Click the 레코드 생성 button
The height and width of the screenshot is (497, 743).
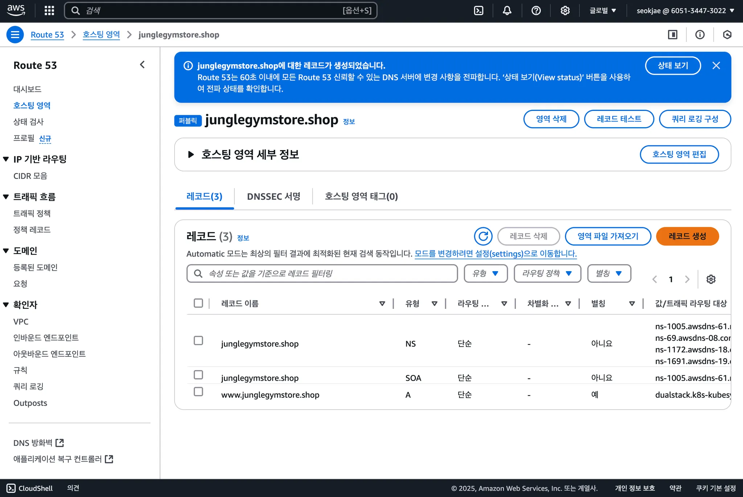pos(687,236)
